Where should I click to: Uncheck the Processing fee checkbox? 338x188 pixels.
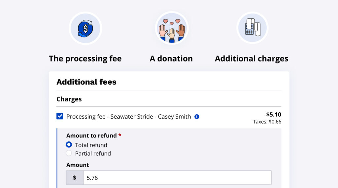tap(60, 116)
